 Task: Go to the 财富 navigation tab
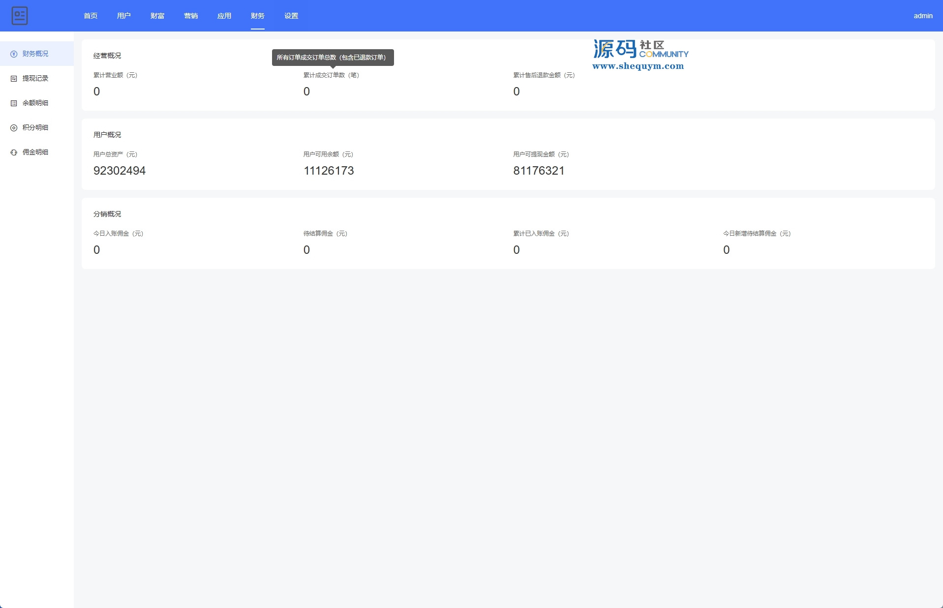[x=157, y=16]
